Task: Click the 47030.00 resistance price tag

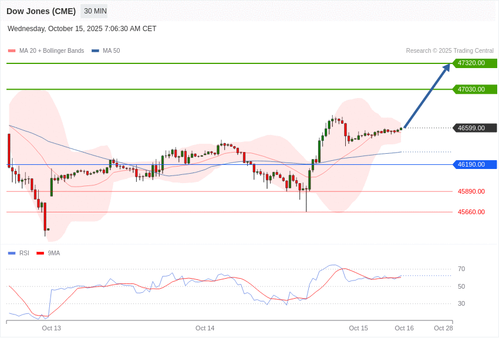Action: tap(475, 89)
